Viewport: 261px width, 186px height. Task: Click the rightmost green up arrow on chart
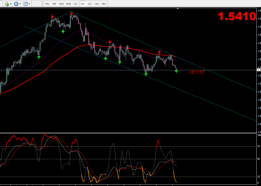point(176,71)
